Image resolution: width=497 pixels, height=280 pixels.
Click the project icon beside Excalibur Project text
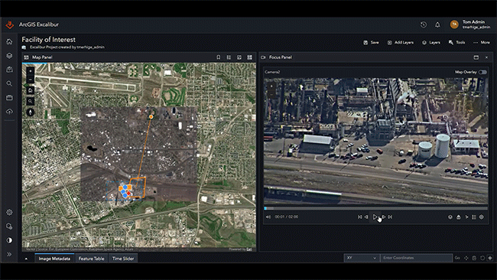tap(24, 47)
